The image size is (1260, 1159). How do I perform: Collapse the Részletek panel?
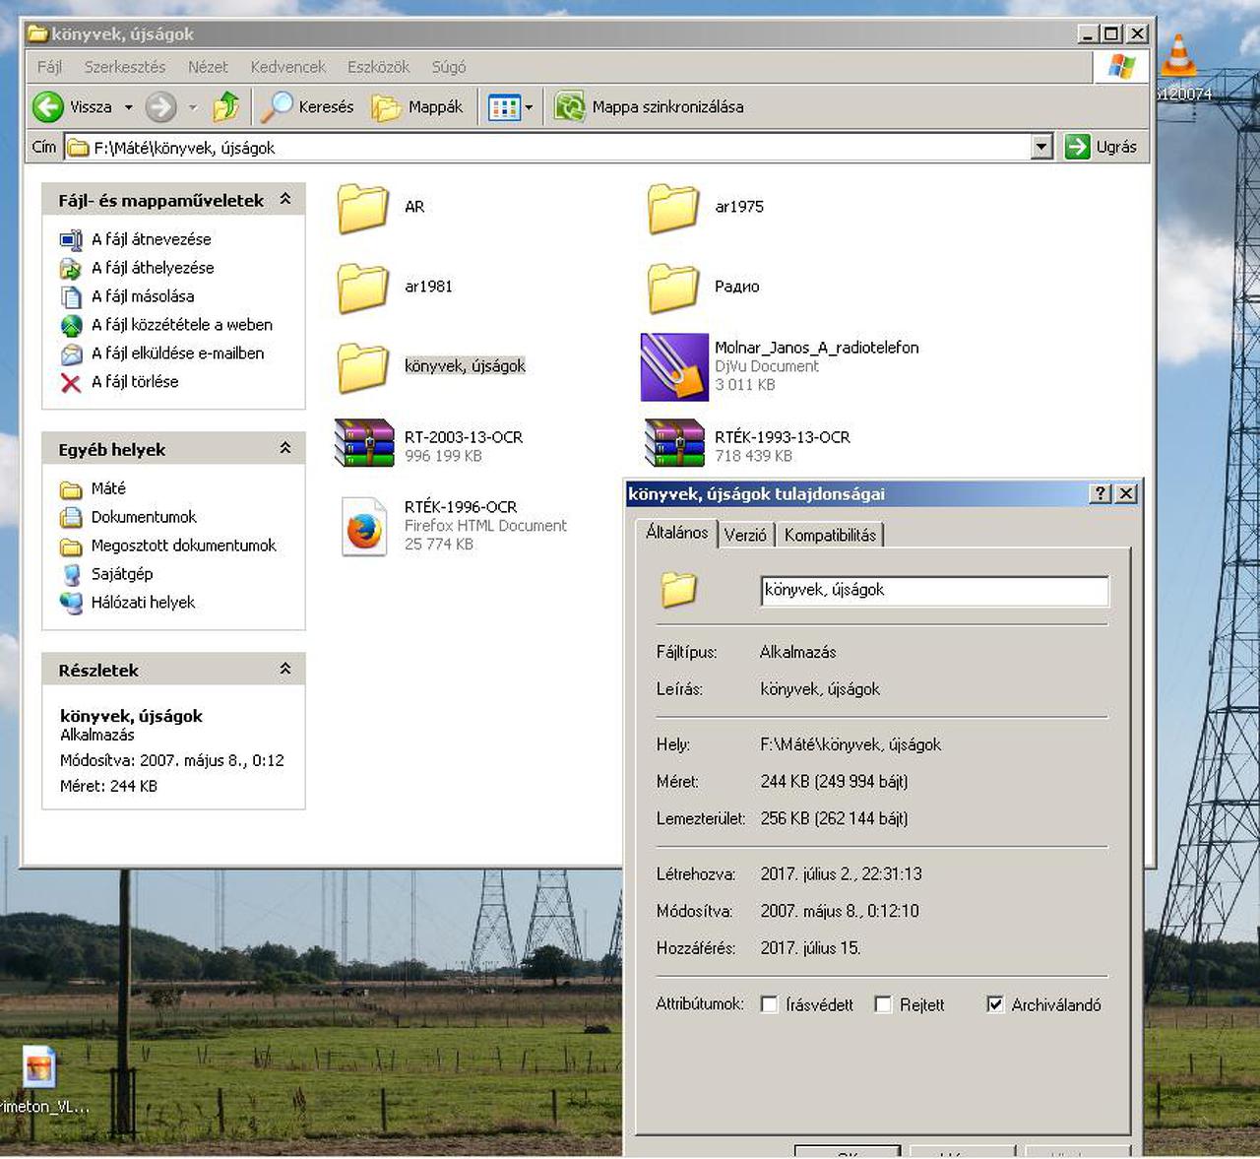pos(284,669)
